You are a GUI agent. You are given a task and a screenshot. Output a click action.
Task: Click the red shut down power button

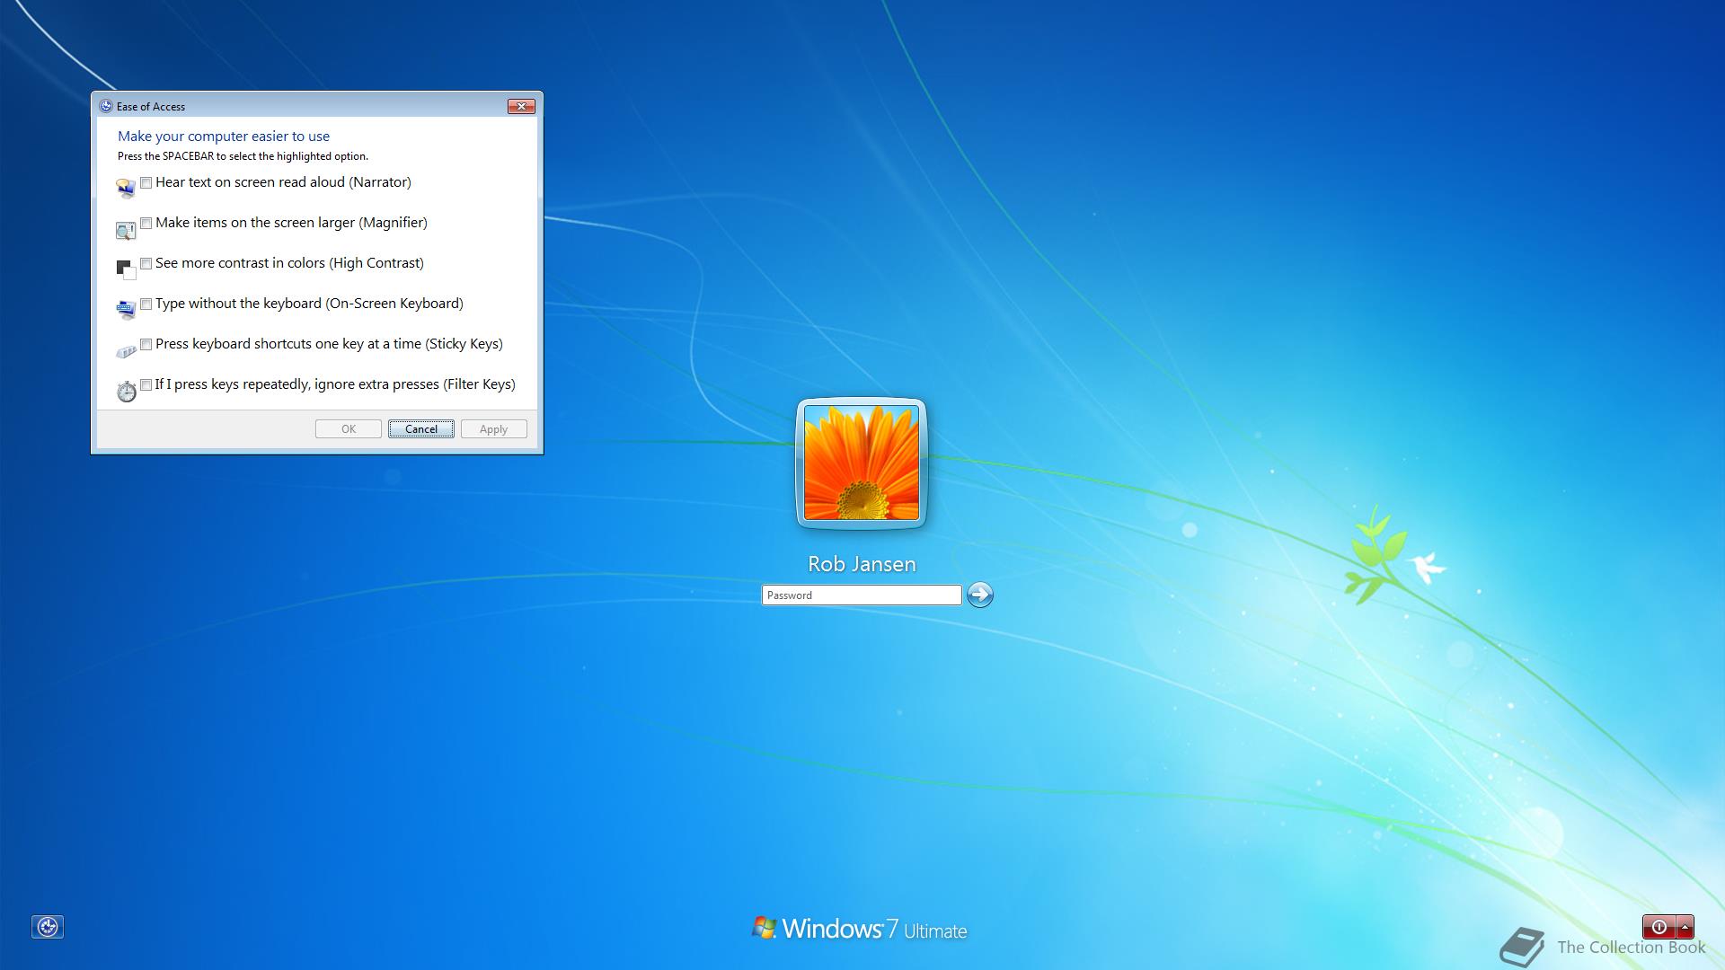(x=1659, y=927)
